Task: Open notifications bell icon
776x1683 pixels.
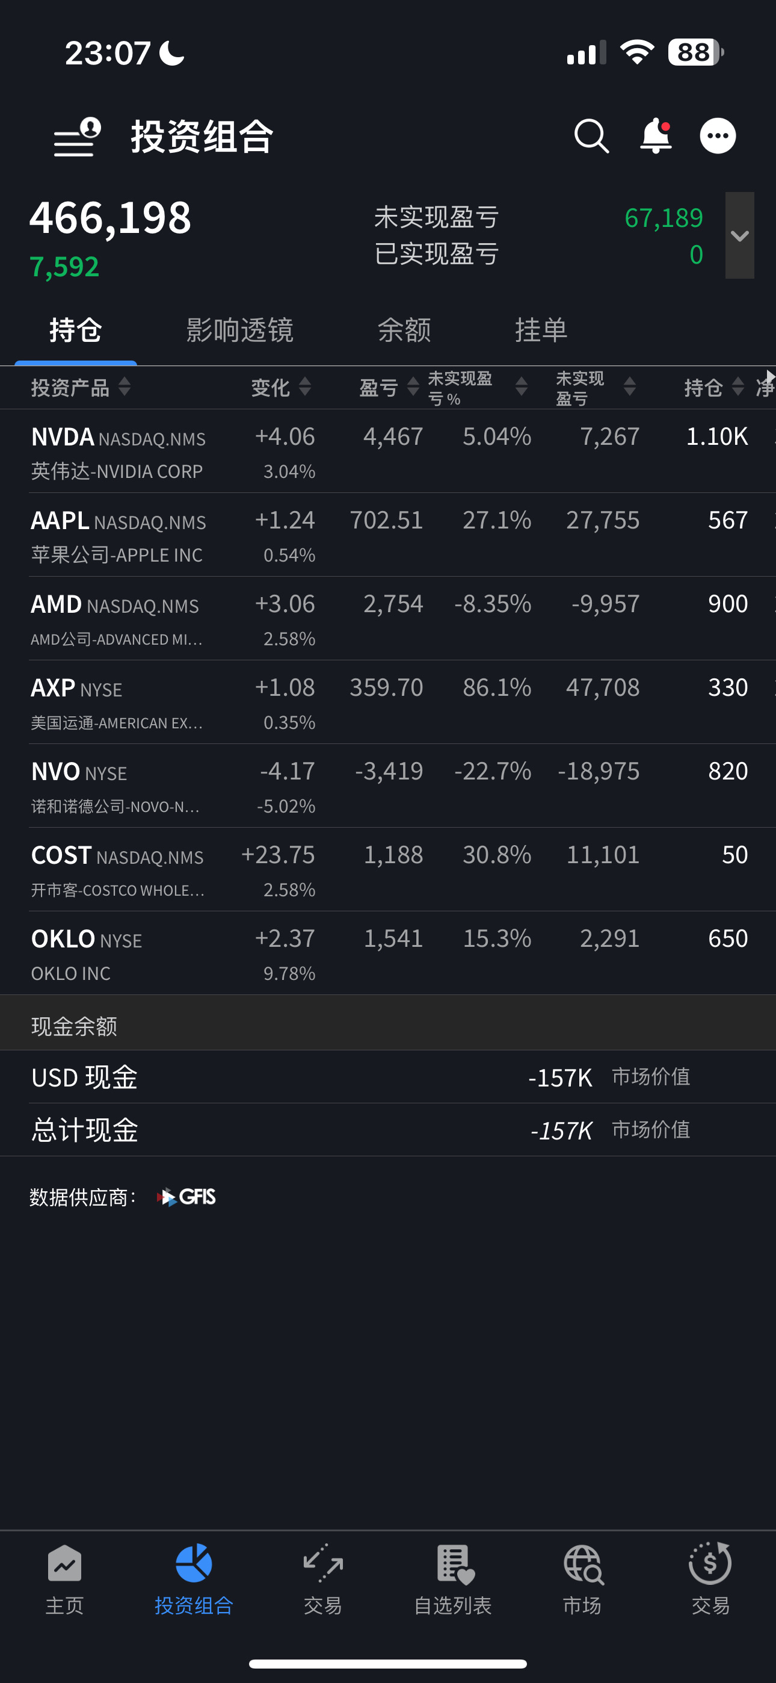Action: pyautogui.click(x=655, y=136)
